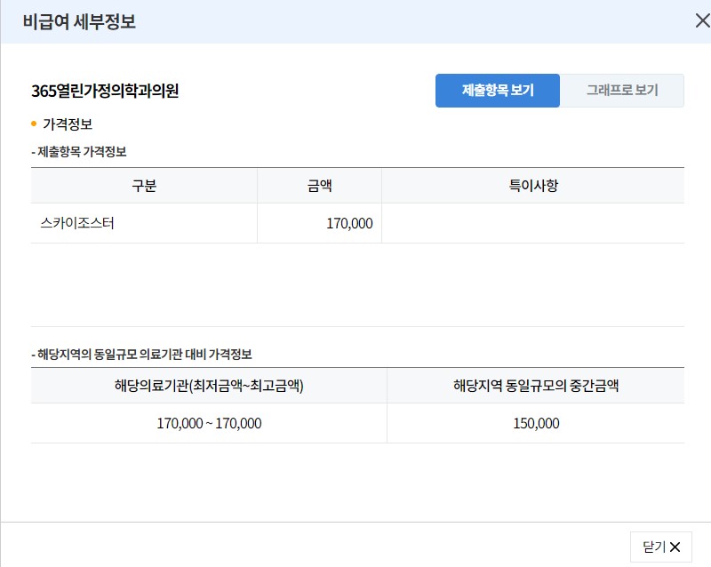This screenshot has height=567, width=711.
Task: Click the 가격정보 section heading
Action: (68, 124)
